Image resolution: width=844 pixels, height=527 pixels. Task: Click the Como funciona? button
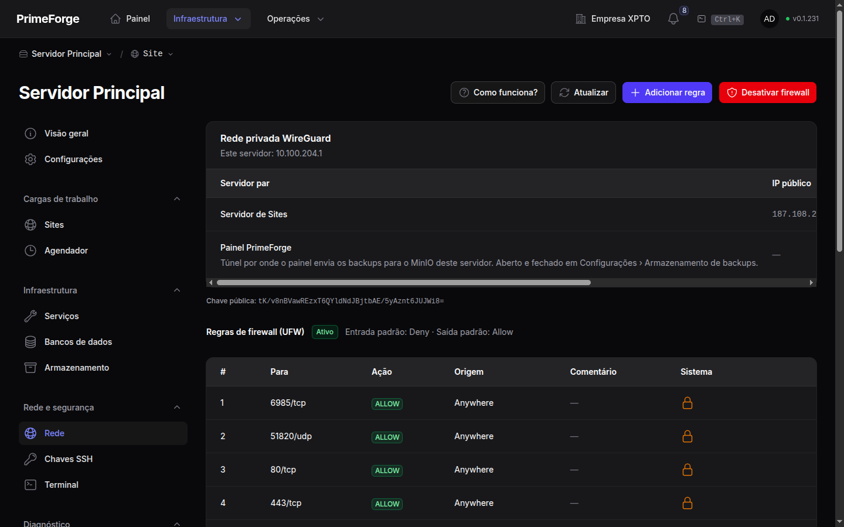(498, 93)
